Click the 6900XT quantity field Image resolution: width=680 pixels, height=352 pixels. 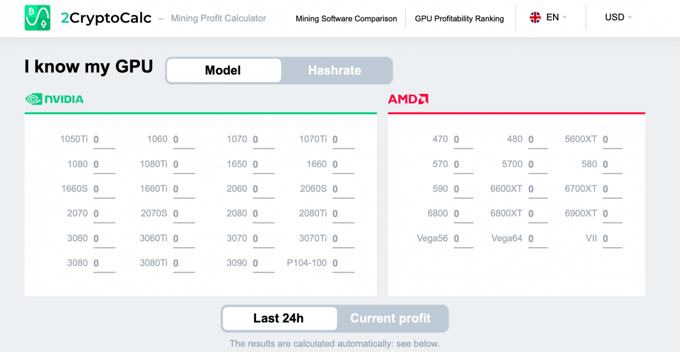coord(612,213)
